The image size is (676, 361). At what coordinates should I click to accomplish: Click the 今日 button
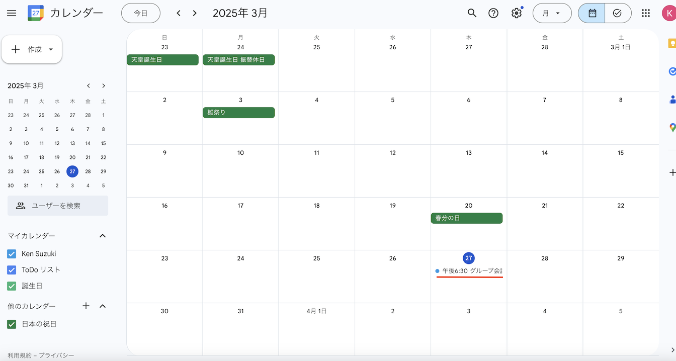tap(141, 13)
